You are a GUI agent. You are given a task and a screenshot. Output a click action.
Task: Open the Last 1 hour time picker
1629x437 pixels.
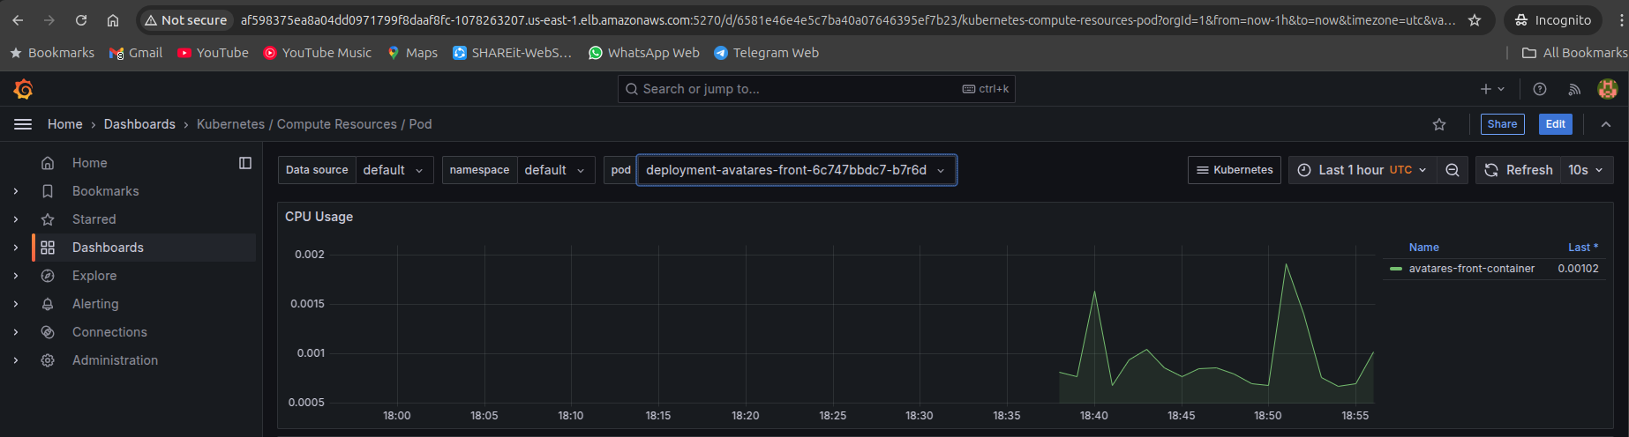pos(1363,170)
